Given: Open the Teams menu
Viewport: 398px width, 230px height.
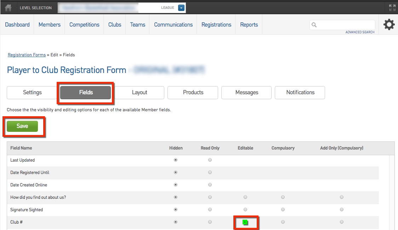Looking at the screenshot, I should pos(138,25).
